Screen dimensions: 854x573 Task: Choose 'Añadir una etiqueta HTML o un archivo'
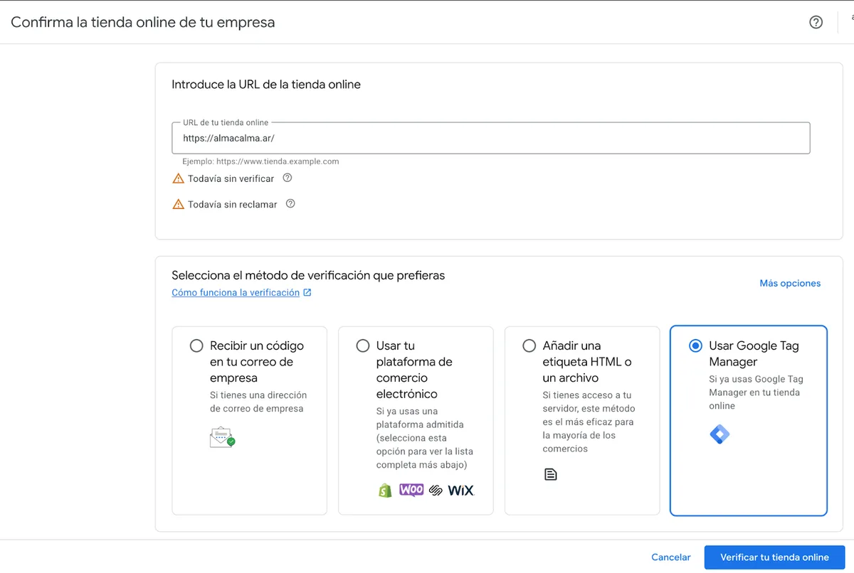point(529,346)
